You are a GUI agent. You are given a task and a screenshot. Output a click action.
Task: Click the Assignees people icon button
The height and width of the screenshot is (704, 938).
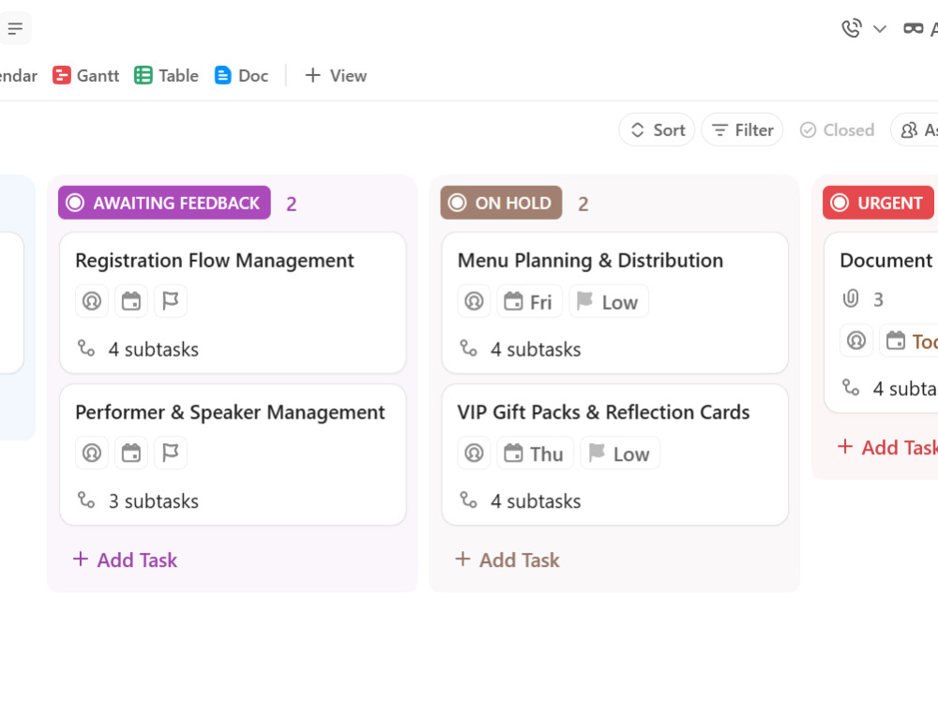(915, 130)
